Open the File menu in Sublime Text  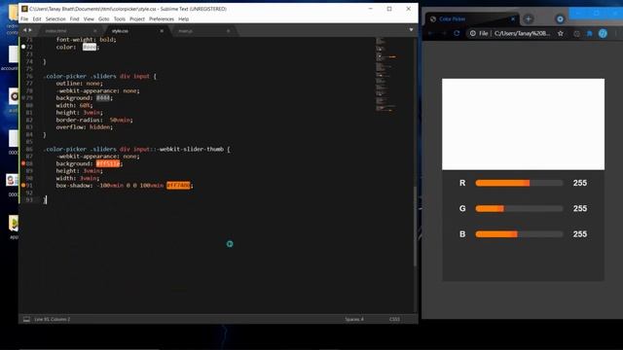click(x=24, y=19)
